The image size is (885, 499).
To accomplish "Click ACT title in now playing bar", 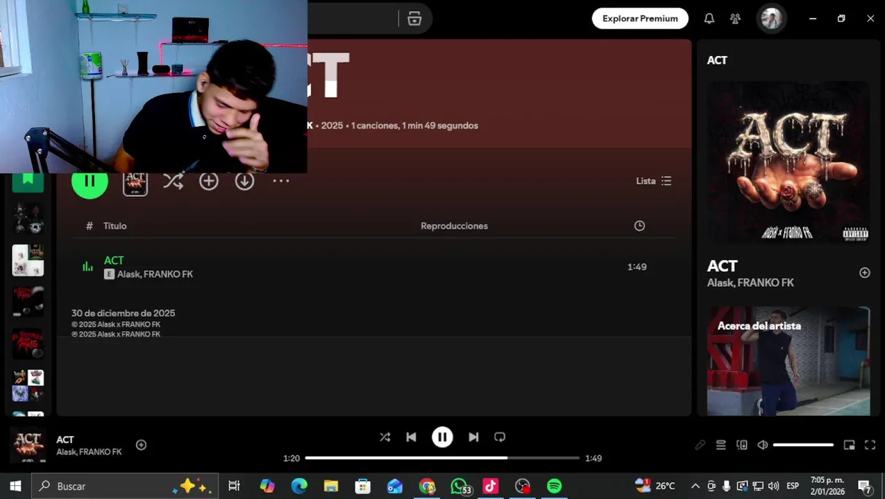I will click(65, 439).
